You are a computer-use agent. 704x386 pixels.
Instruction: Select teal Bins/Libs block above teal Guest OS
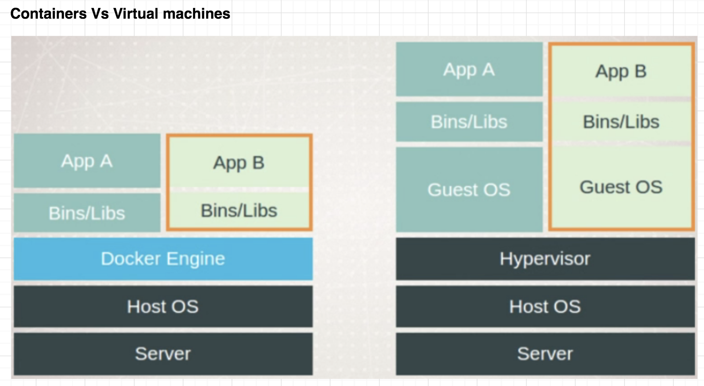point(469,122)
